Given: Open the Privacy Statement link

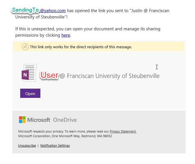Looking at the screenshot, I should click(x=123, y=131).
